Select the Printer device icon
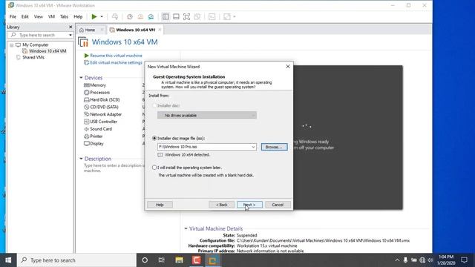475x267 pixels. [x=87, y=136]
